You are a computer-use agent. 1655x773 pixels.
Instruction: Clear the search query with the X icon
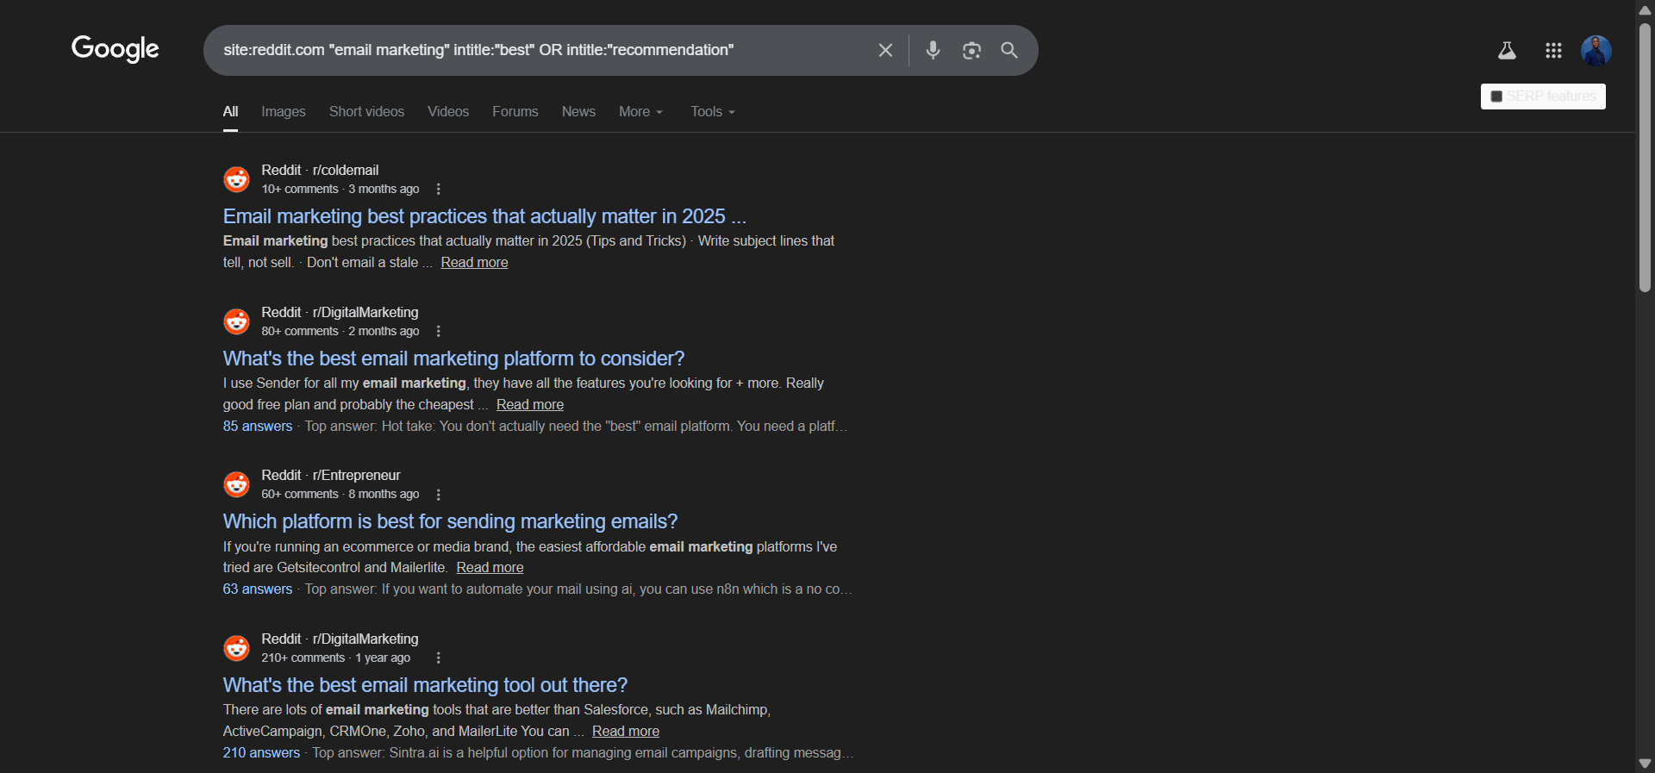point(885,50)
